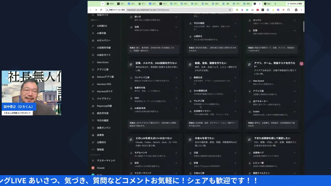The image size is (331, 186).
Task: Open 成果物ハブ row
Action: coord(272,154)
